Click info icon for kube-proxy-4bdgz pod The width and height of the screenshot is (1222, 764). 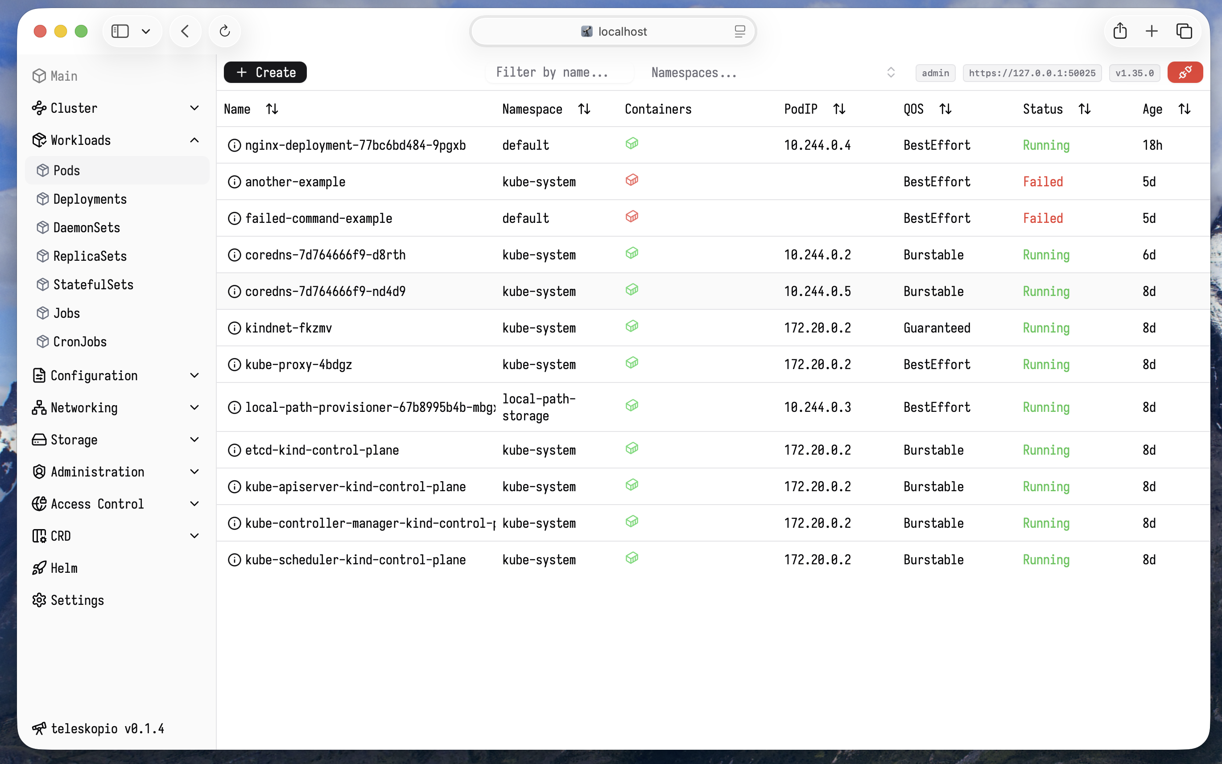pyautogui.click(x=234, y=365)
